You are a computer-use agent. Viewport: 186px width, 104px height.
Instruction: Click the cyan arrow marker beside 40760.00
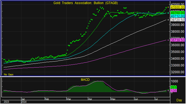point(168,13)
